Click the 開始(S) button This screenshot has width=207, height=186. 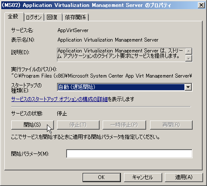click(x=33, y=125)
